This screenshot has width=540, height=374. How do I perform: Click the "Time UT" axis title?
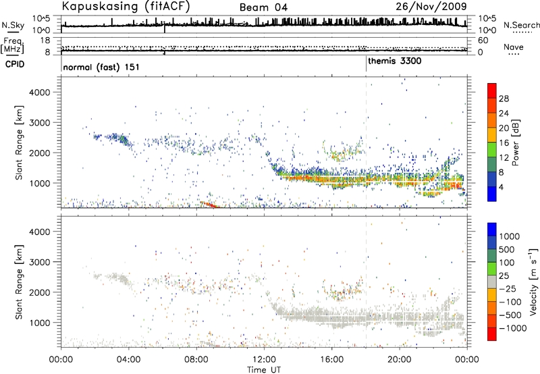(264, 370)
